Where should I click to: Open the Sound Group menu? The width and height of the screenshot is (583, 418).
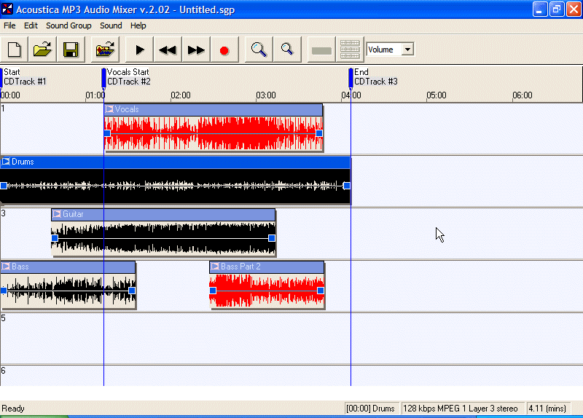[x=69, y=25]
